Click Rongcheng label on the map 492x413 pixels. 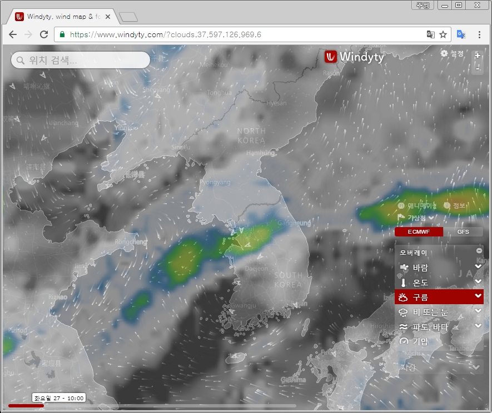coord(131,242)
